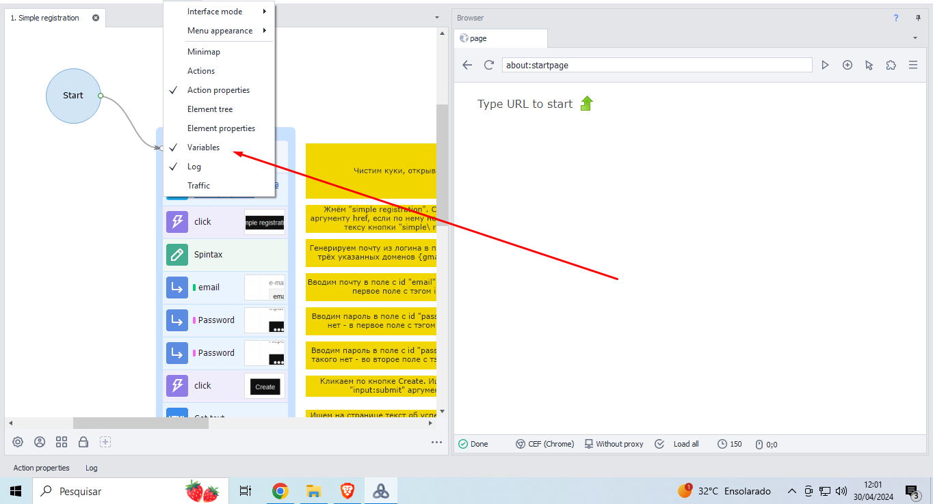This screenshot has width=933, height=504.
Task: Click the ZennoPoster icon in the taskbar
Action: coord(381,490)
